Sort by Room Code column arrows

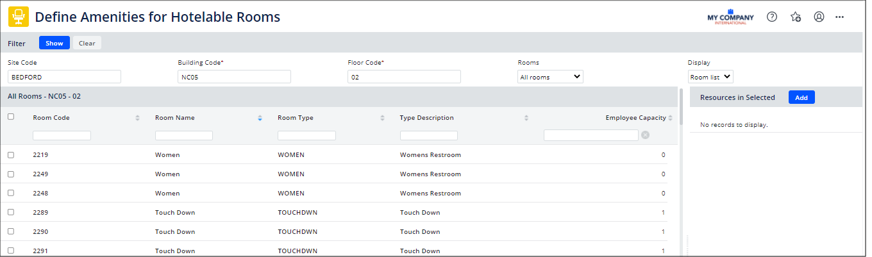137,118
